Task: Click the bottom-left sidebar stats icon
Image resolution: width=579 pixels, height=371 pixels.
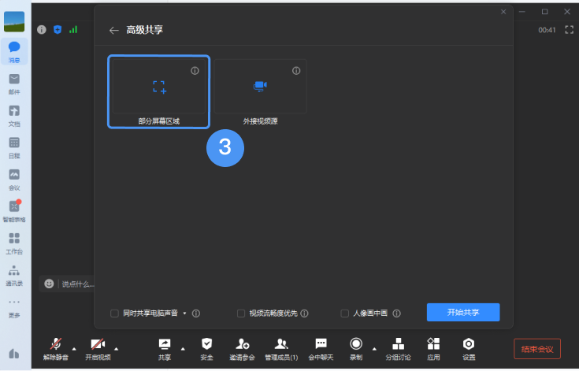Action: pyautogui.click(x=14, y=354)
